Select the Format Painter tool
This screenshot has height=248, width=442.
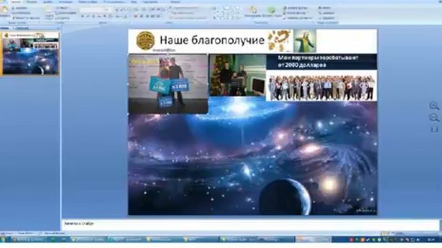26,18
